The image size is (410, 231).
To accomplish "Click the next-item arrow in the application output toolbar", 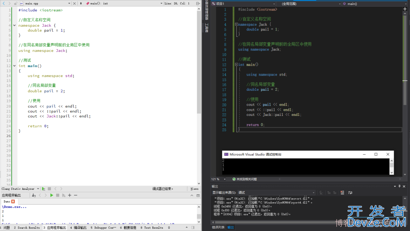I will coord(46,195).
